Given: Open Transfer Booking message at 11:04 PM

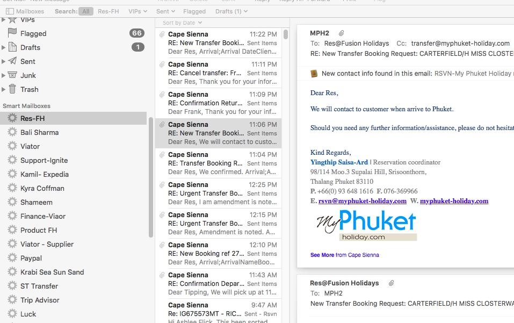Looking at the screenshot, I should (x=218, y=163).
